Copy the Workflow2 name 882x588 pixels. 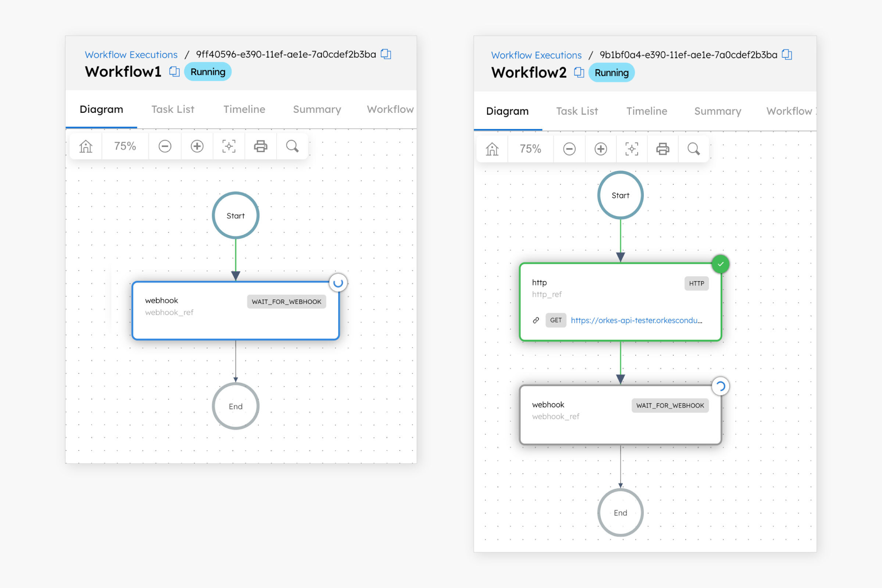click(579, 72)
